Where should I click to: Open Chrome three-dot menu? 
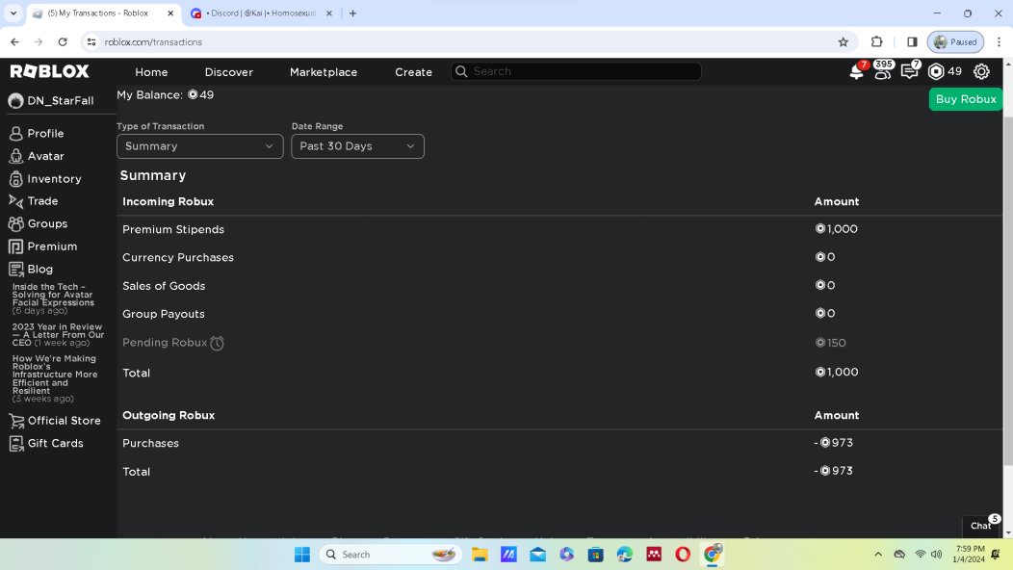[999, 42]
